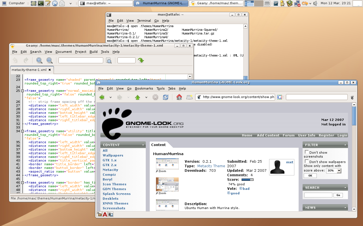The height and width of the screenshot is (226, 363).
Task: Collapse the CONTENT sidebar panel arrow
Action: [143, 145]
